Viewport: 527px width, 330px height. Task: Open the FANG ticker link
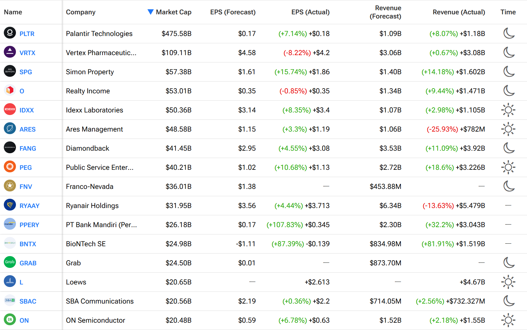(28, 148)
